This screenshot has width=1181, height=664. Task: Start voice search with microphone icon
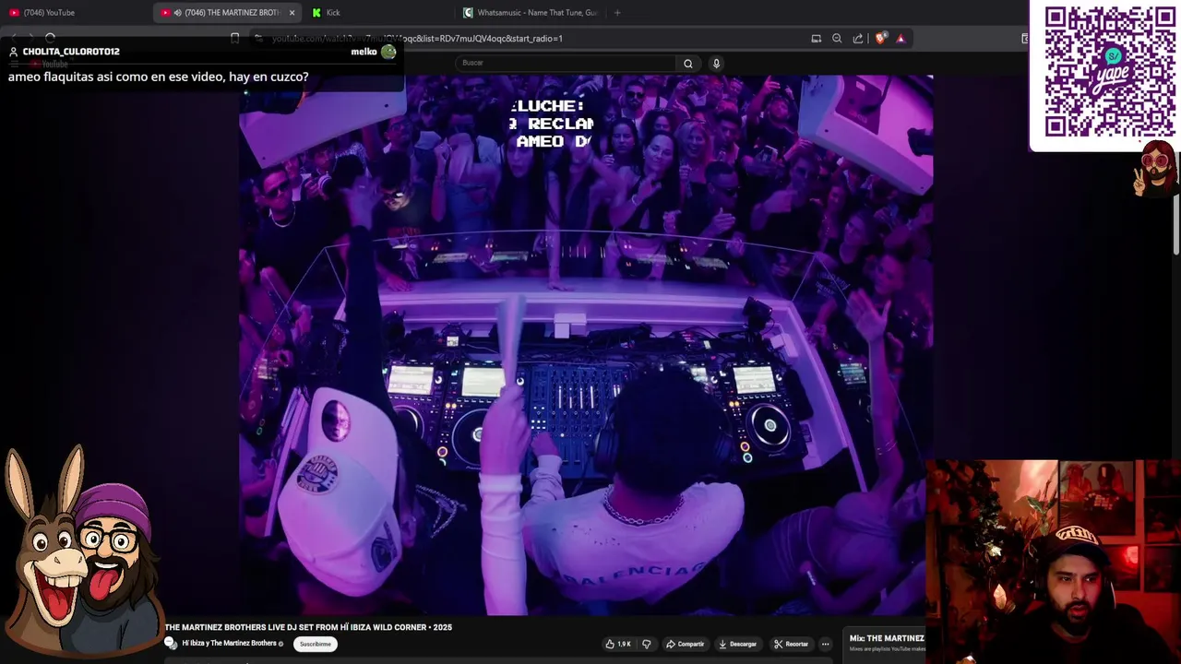pos(716,63)
